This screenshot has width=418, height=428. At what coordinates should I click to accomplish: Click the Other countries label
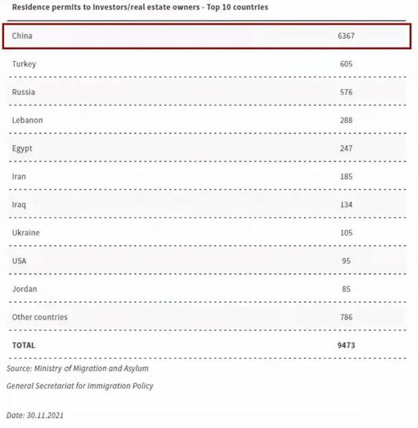[40, 317]
